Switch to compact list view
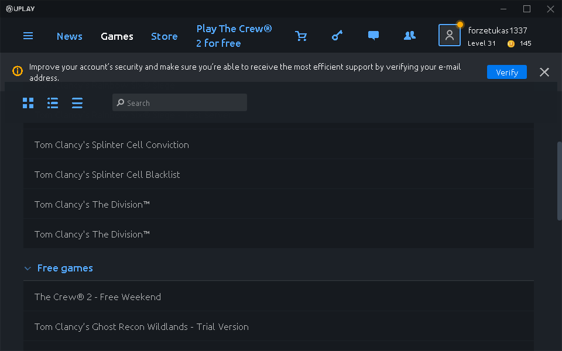The height and width of the screenshot is (351, 562). 77,103
